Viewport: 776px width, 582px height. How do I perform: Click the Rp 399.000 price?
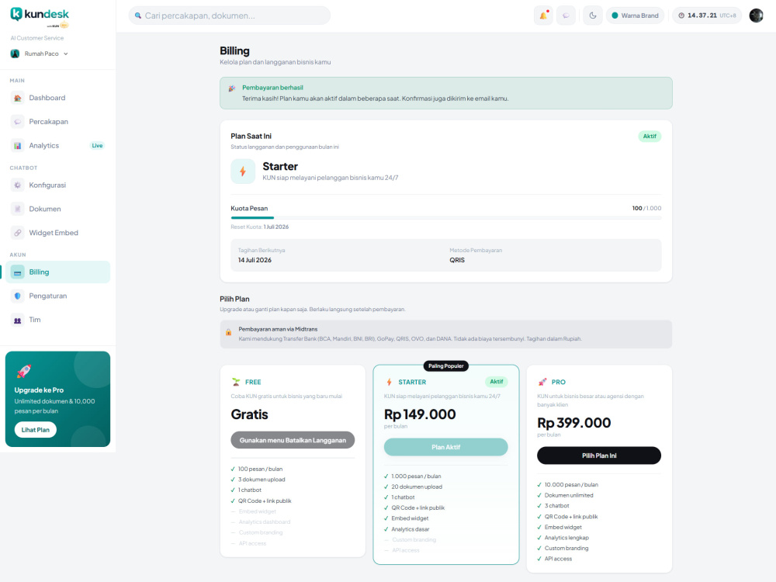point(574,423)
